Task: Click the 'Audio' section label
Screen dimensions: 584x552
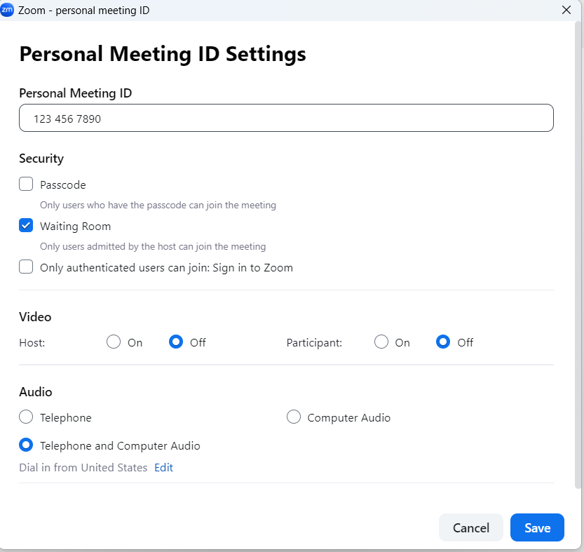Action: [x=35, y=392]
